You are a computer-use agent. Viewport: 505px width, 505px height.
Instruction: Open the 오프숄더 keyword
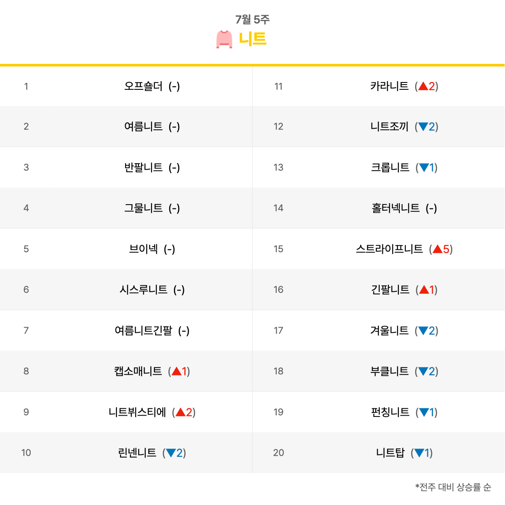[143, 86]
